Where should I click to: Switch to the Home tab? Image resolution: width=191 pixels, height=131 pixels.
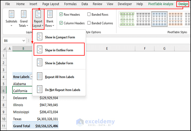click(x=20, y=4)
